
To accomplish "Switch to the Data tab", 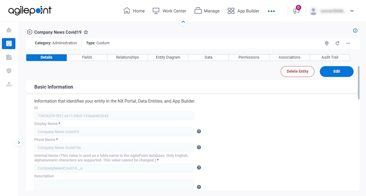I will (x=208, y=58).
